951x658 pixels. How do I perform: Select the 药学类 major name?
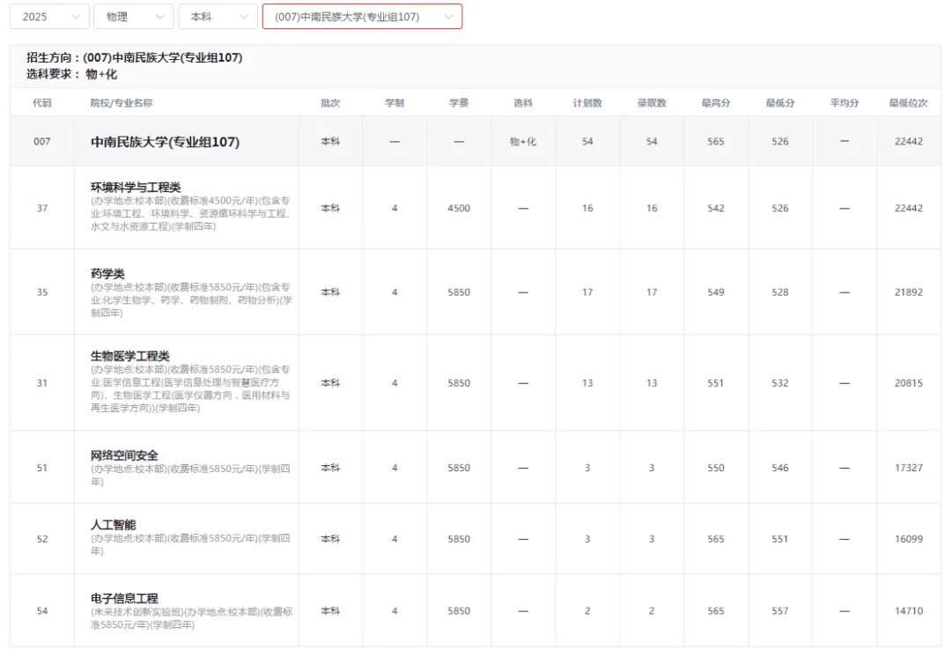point(107,274)
